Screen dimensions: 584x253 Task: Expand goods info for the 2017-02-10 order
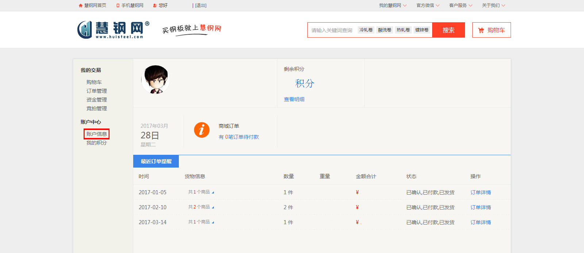point(213,207)
